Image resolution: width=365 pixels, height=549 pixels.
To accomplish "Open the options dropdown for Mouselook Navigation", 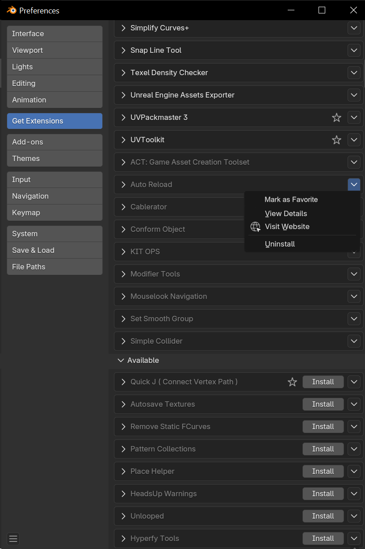I will [354, 296].
